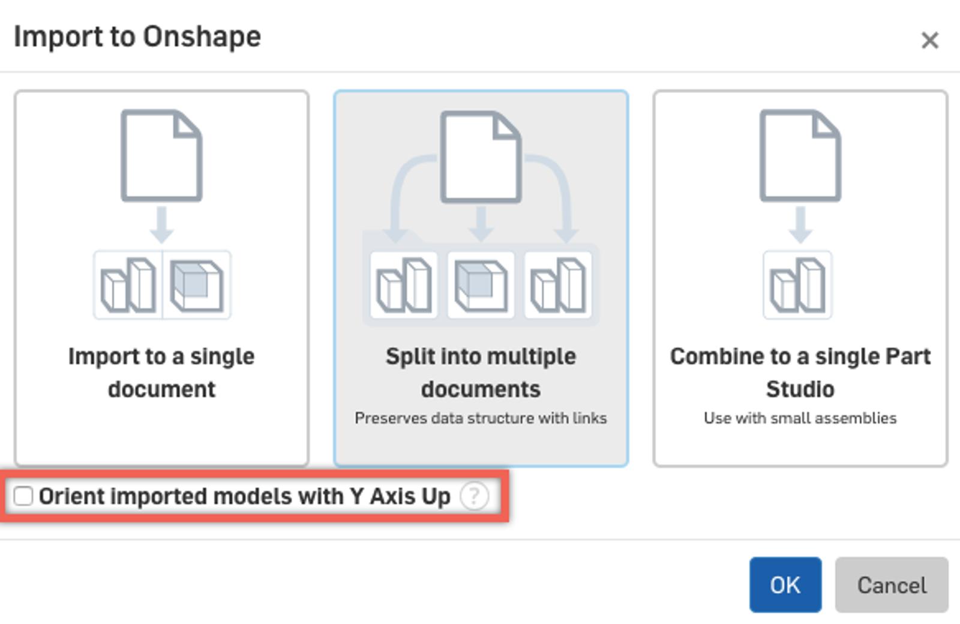
Task: Click middle Assembly icon in Split card
Action: click(x=481, y=285)
